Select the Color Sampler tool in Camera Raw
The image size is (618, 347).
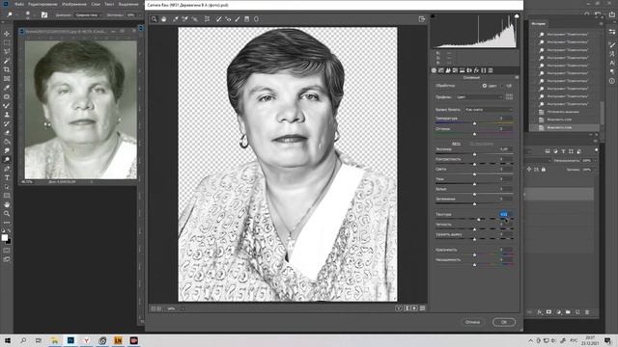(x=184, y=19)
